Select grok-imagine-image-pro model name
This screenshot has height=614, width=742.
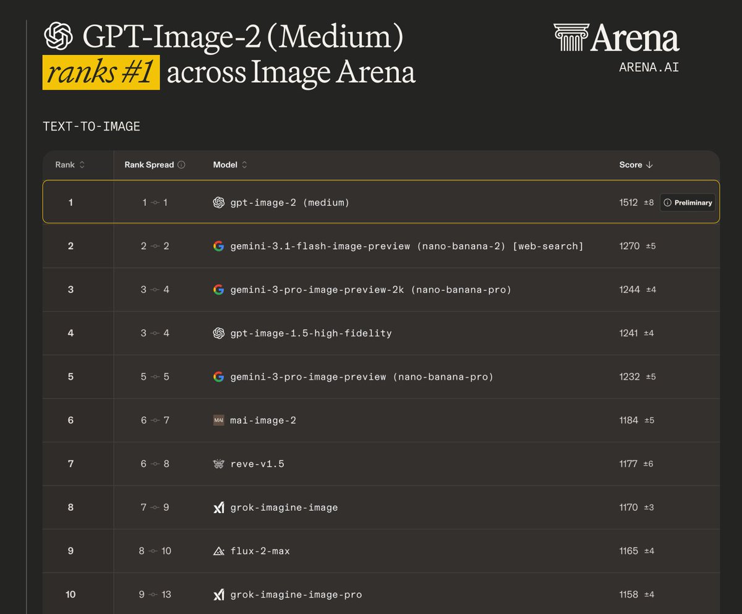[296, 595]
